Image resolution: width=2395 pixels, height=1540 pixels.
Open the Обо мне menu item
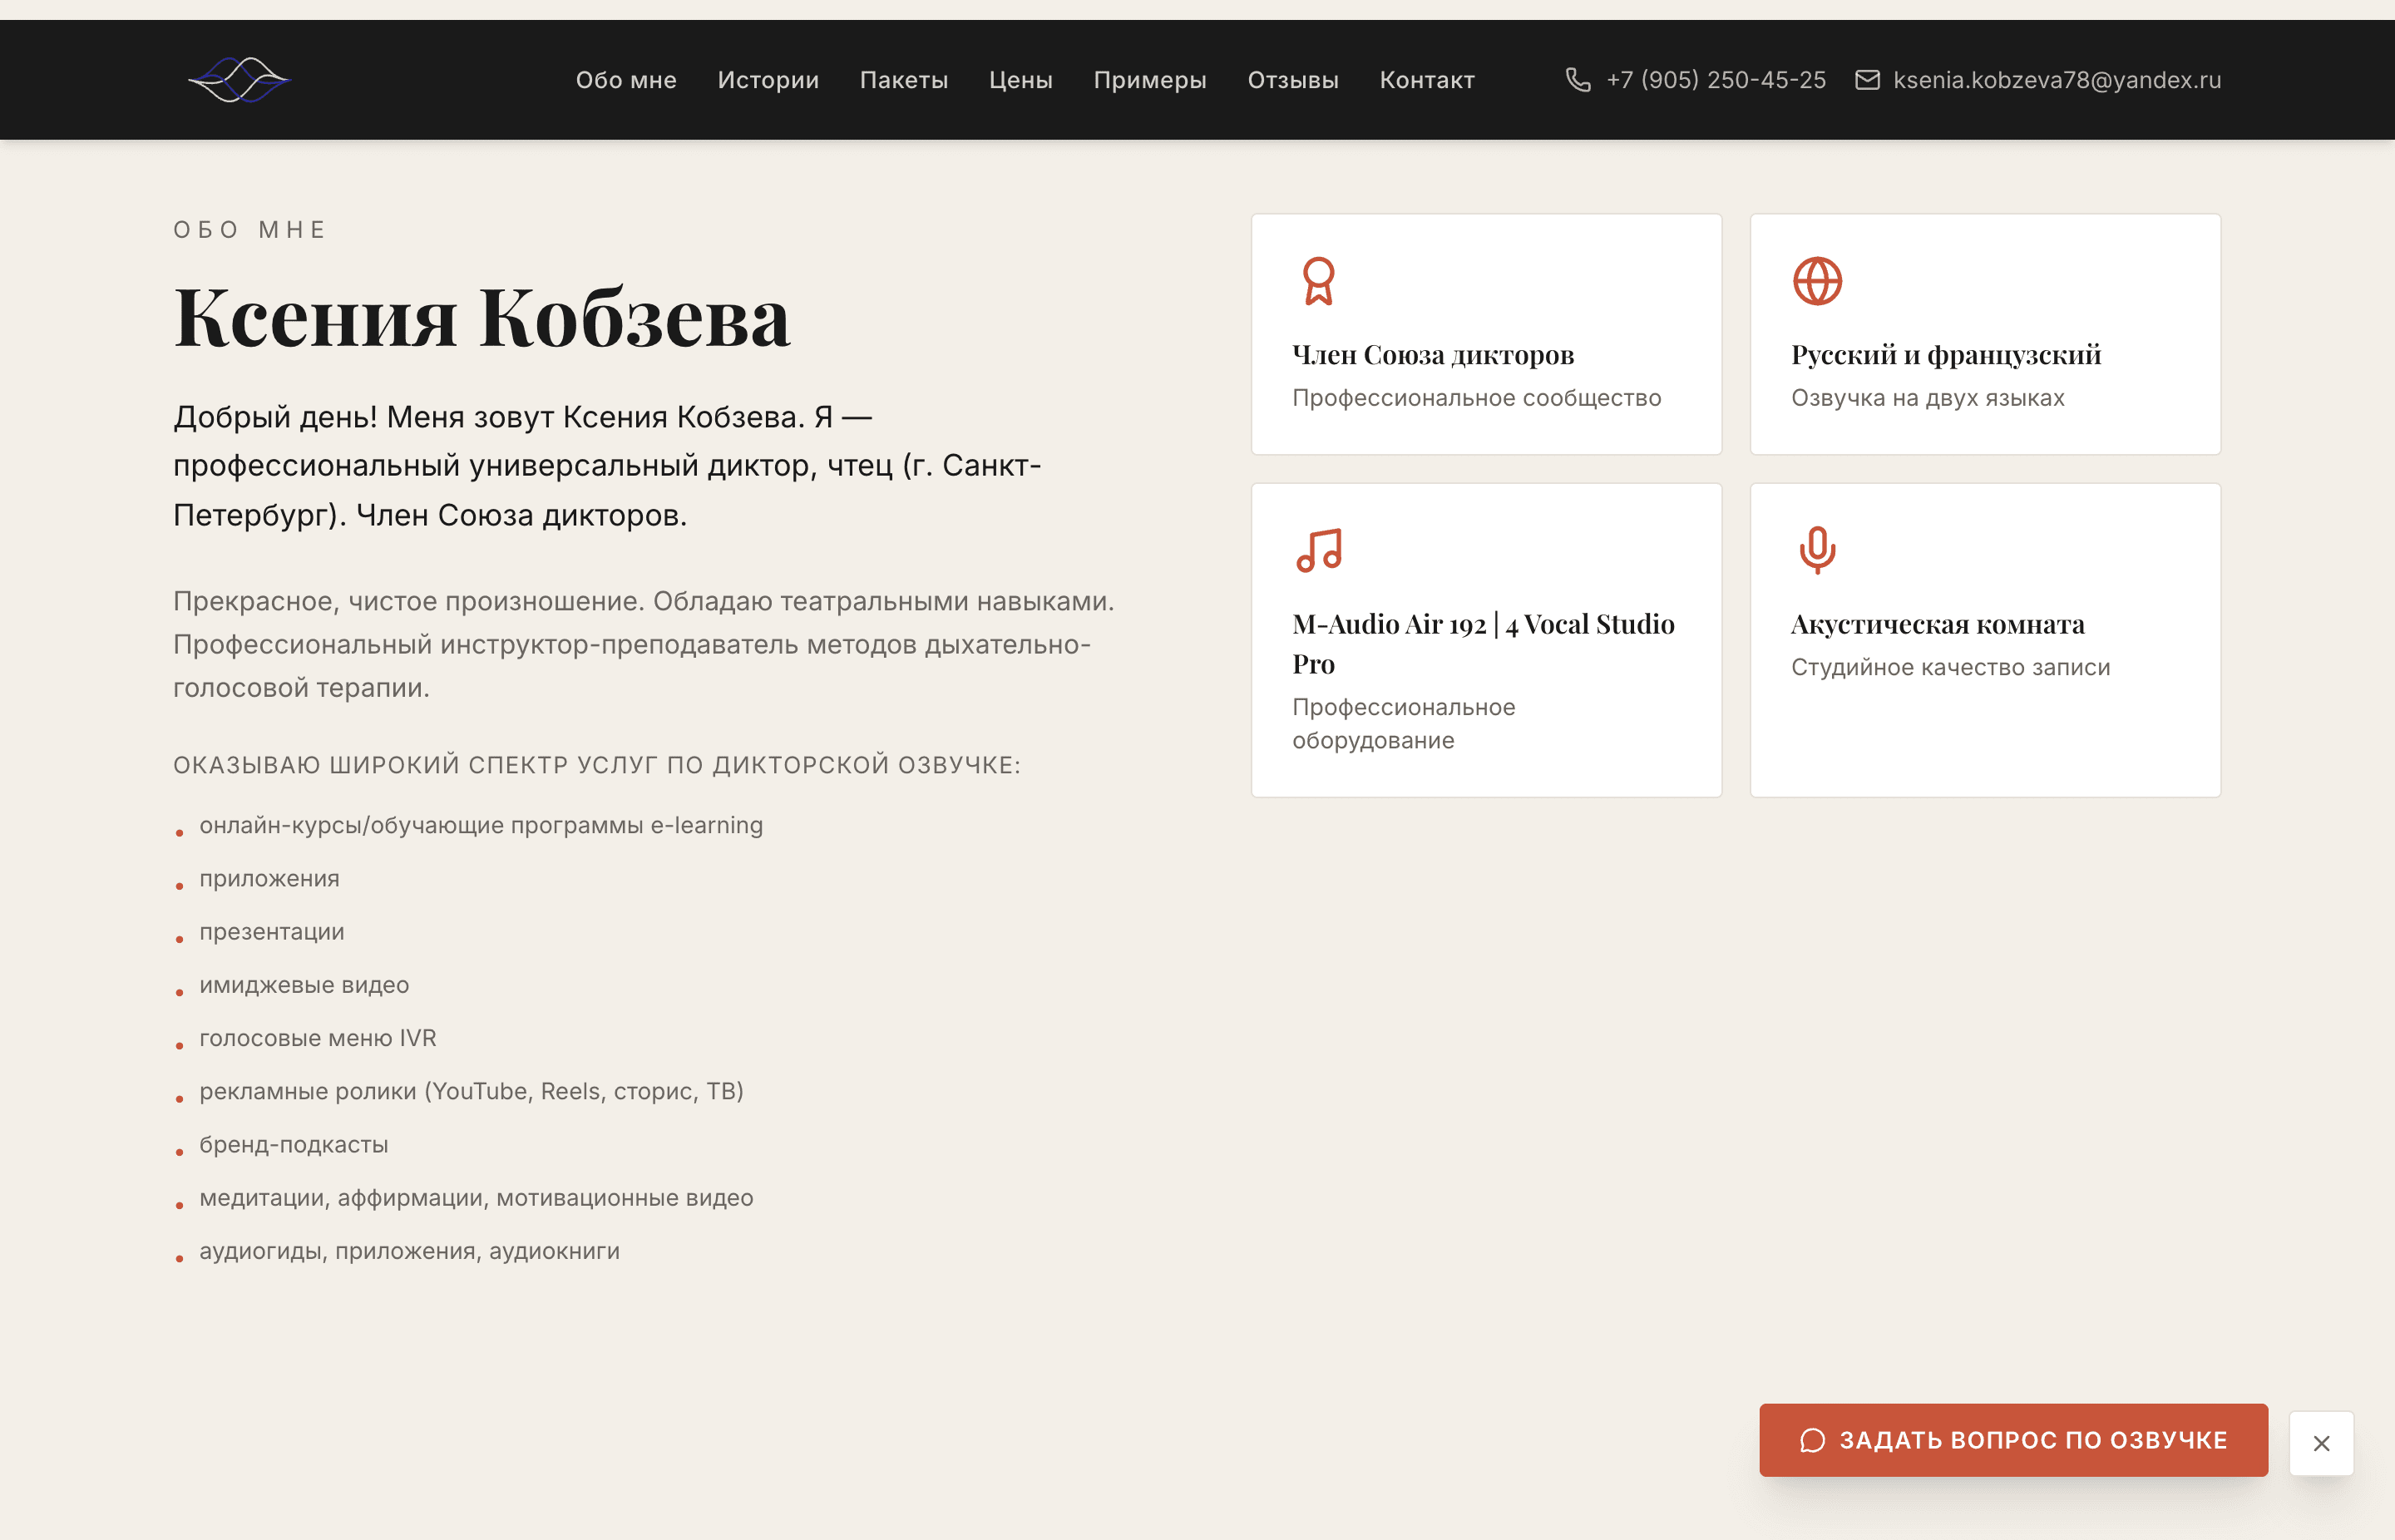pyautogui.click(x=626, y=80)
